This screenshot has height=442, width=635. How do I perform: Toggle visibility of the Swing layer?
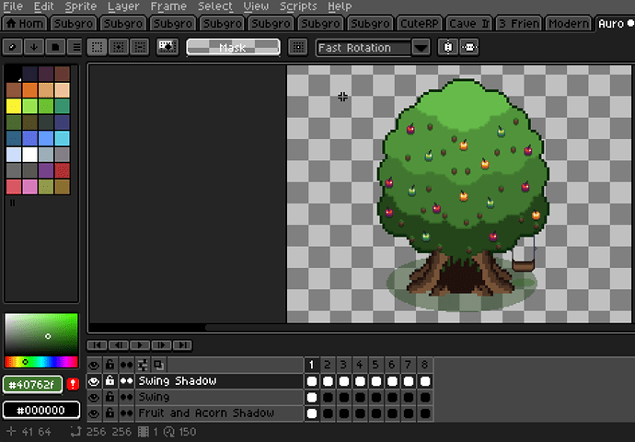[x=94, y=398]
